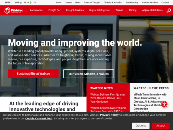Open the Mining menu

point(133,10)
